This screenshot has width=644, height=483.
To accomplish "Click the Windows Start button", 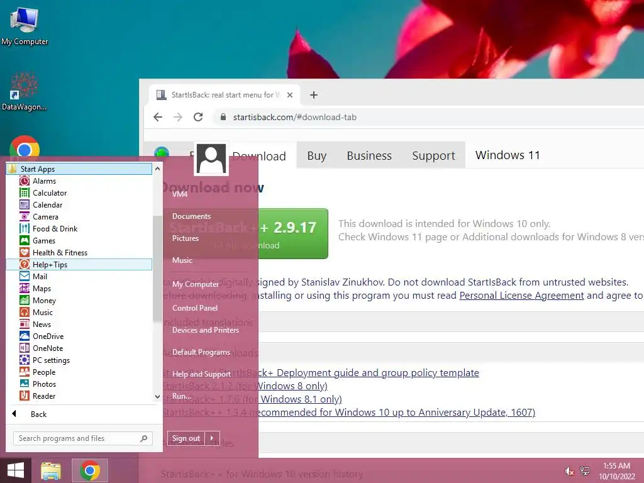I will (x=16, y=470).
